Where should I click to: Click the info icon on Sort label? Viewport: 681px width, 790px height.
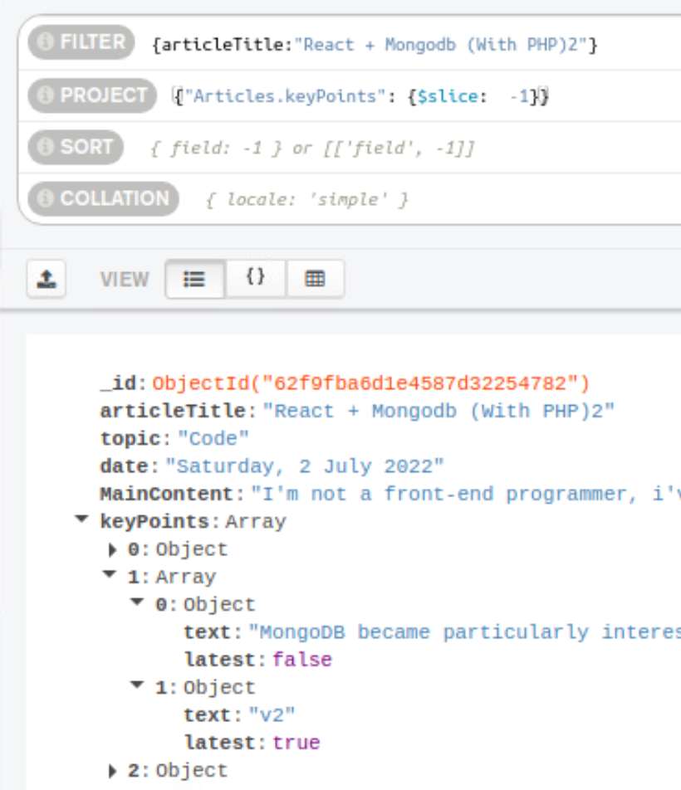(45, 148)
